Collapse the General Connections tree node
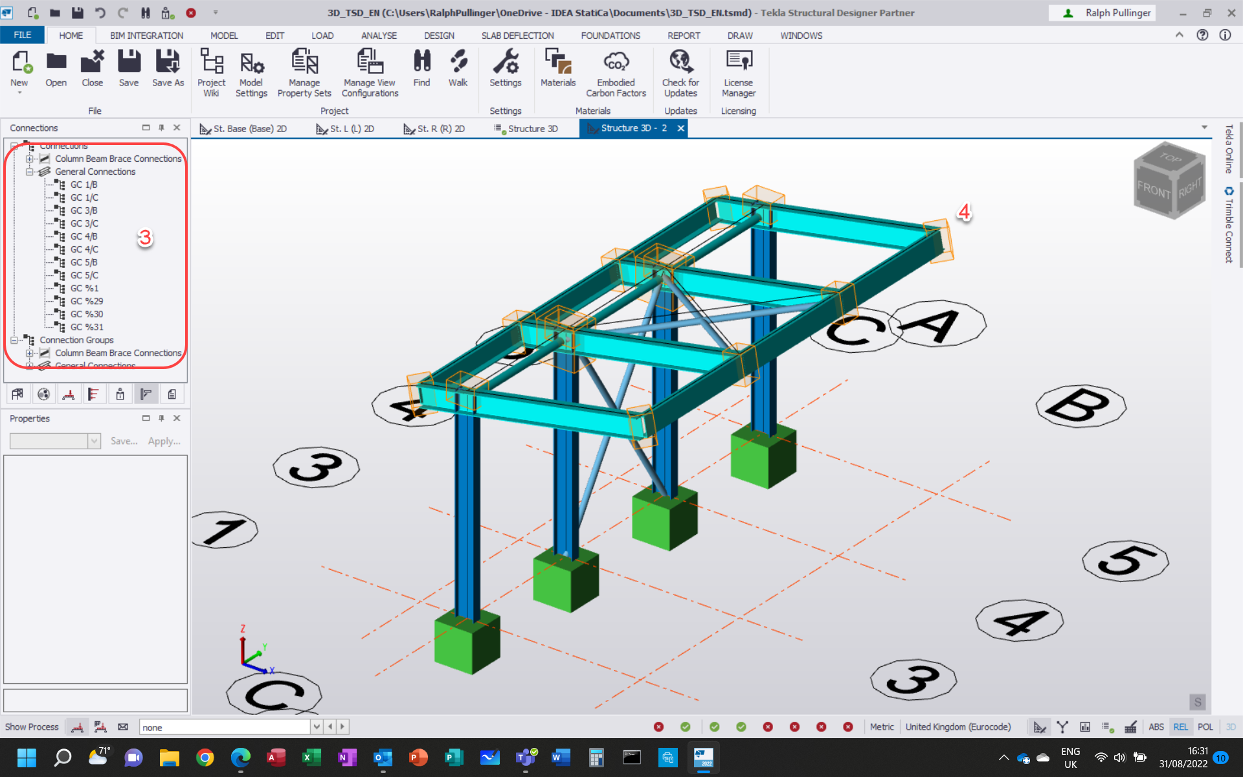This screenshot has width=1243, height=777. [x=29, y=172]
